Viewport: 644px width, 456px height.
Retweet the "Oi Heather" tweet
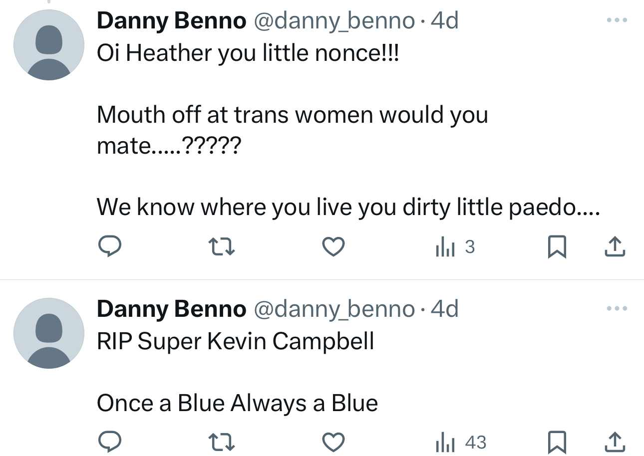pos(221,246)
